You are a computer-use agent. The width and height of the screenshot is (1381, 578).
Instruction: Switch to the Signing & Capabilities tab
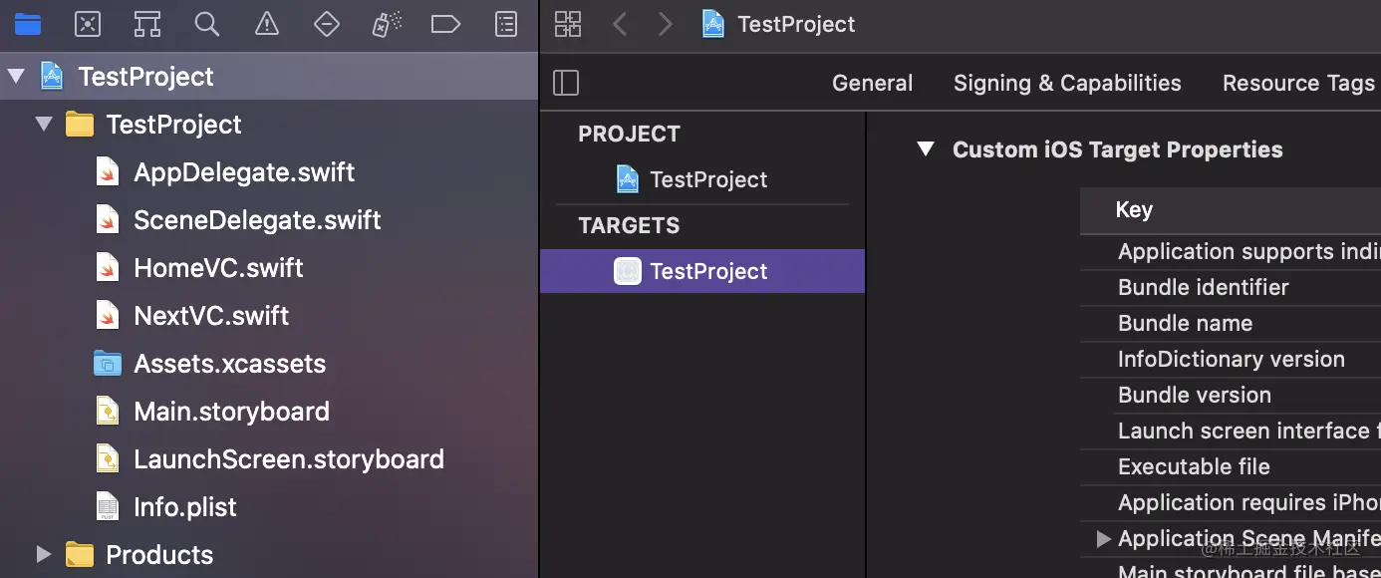(1066, 83)
